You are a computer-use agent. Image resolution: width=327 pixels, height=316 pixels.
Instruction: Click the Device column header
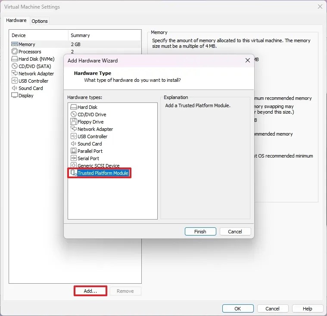pos(39,35)
